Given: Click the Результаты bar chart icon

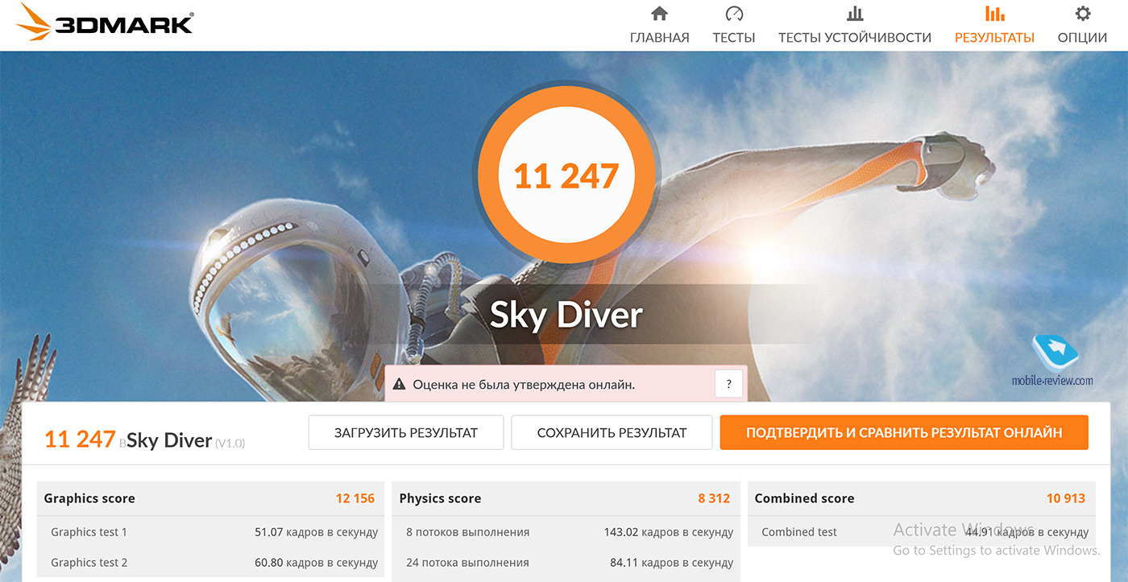Looking at the screenshot, I should (995, 14).
